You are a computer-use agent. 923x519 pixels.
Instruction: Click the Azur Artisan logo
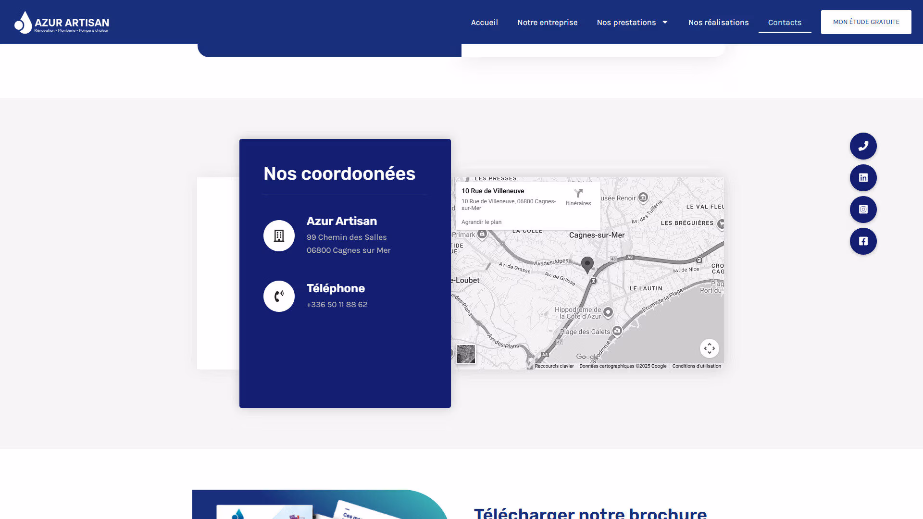(x=62, y=23)
